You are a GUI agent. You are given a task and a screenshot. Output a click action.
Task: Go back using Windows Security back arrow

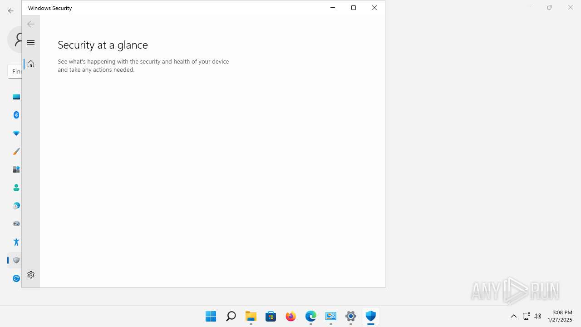(x=31, y=24)
